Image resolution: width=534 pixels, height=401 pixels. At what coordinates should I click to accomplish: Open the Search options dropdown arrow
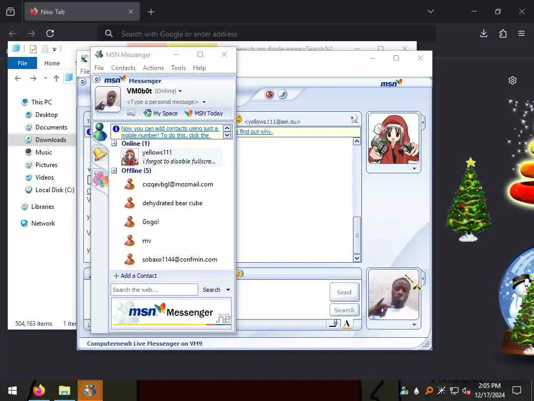click(x=228, y=290)
